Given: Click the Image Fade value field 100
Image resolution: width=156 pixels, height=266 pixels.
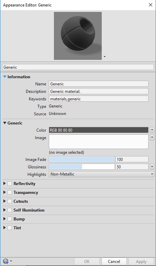Looking at the screenshot, I should (132, 159).
